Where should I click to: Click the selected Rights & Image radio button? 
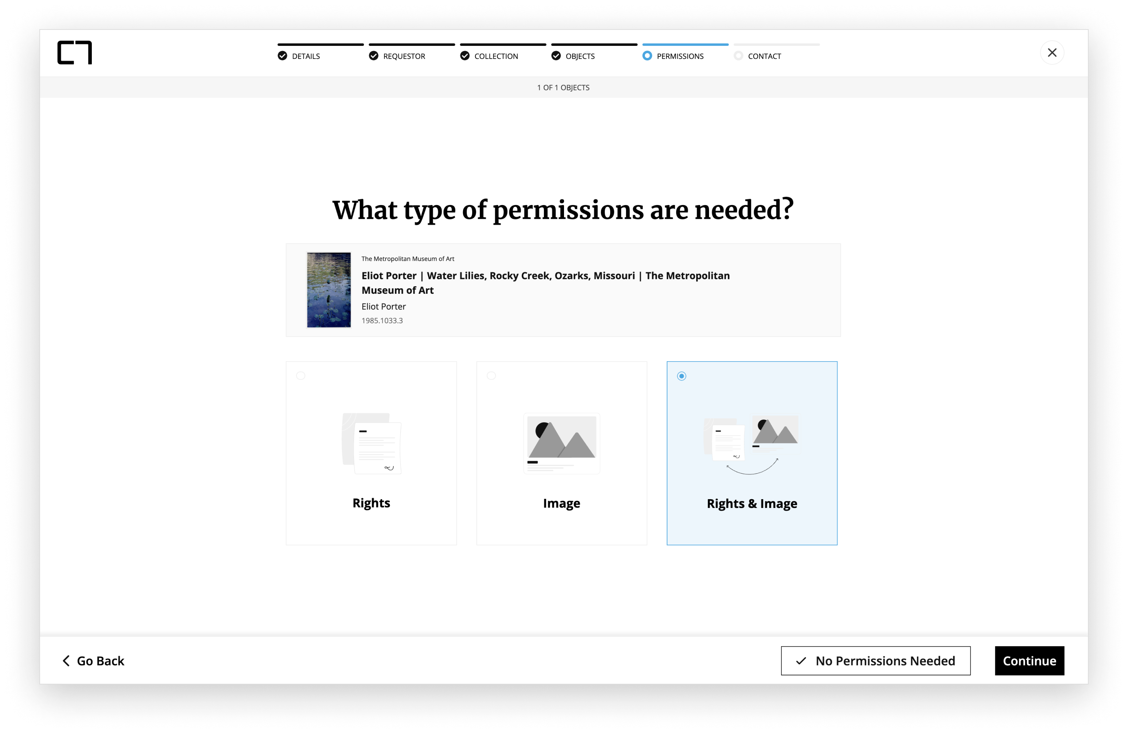[x=681, y=375]
